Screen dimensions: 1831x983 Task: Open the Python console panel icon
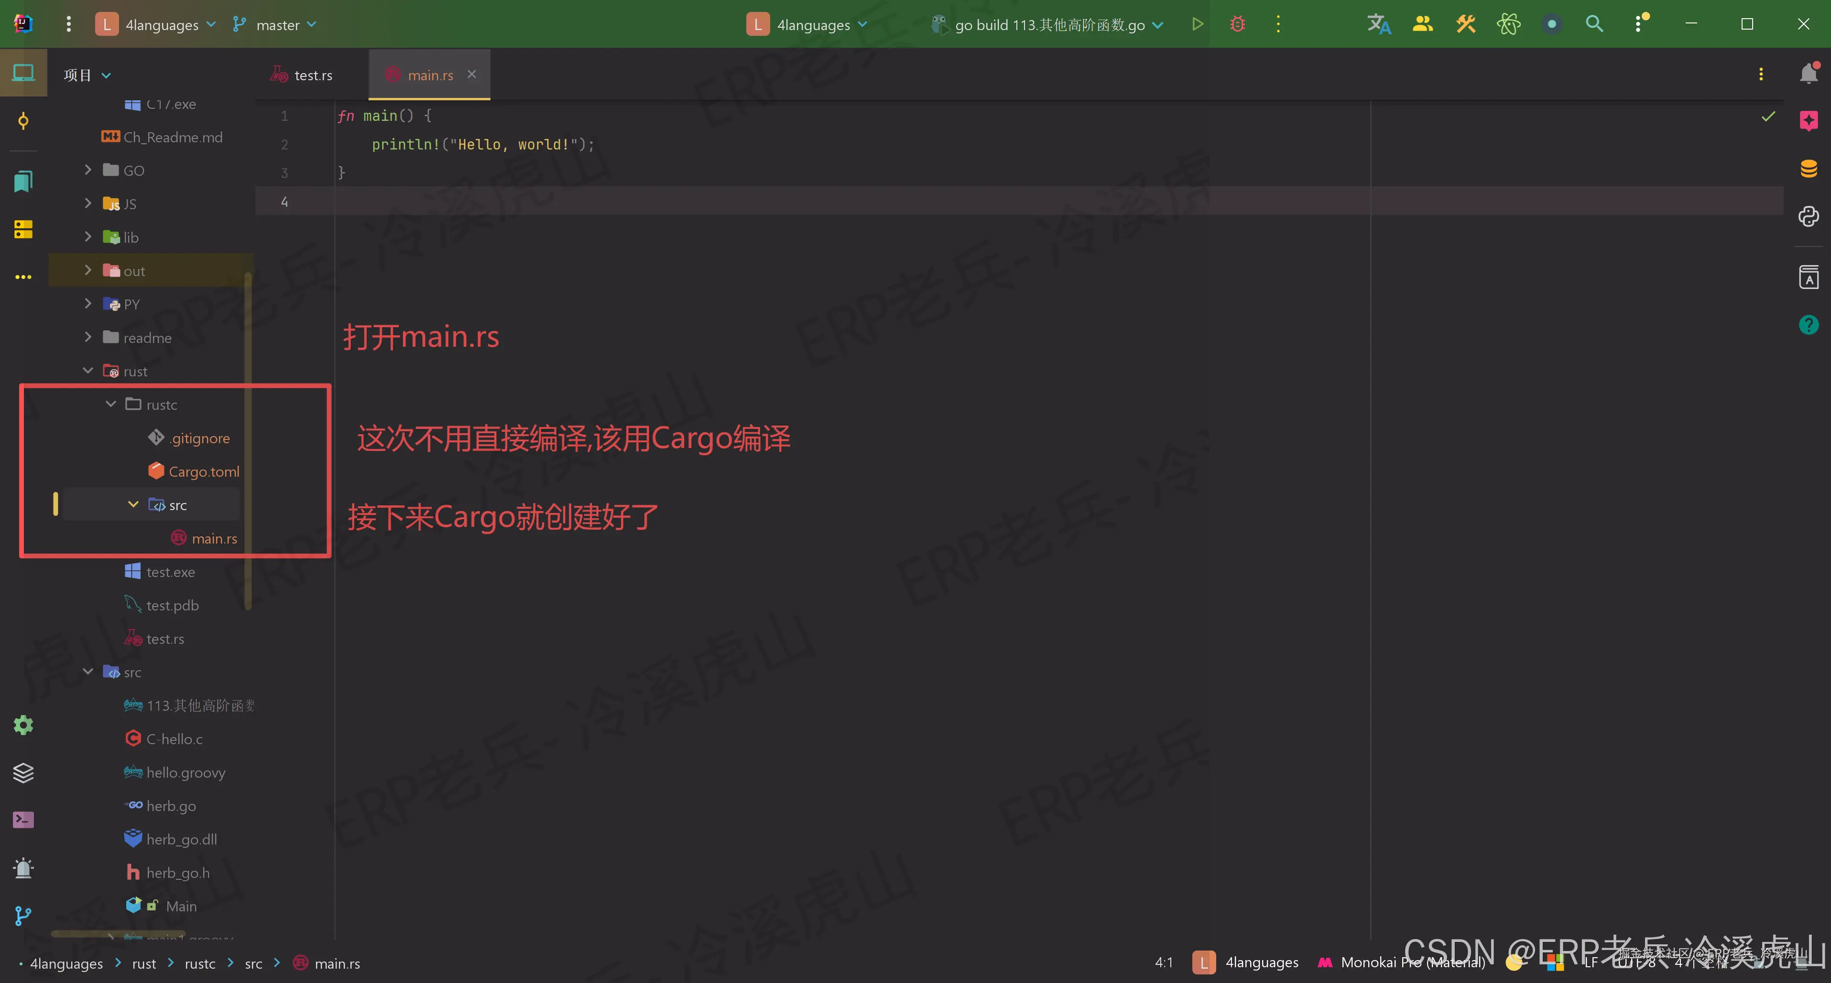click(x=1808, y=216)
